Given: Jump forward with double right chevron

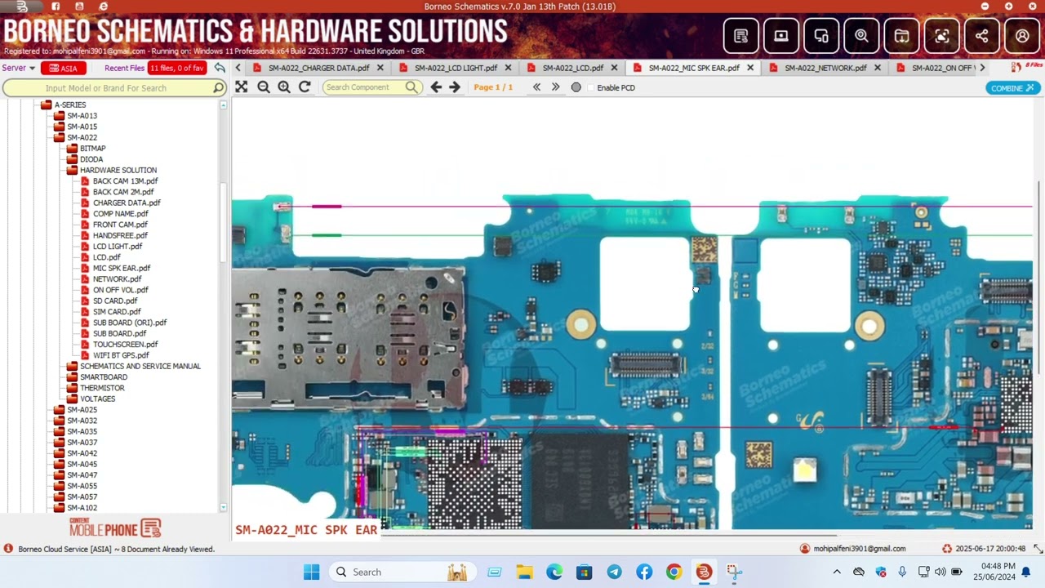Looking at the screenshot, I should point(555,87).
